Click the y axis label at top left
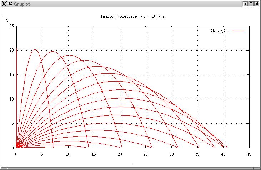 (x=7, y=20)
